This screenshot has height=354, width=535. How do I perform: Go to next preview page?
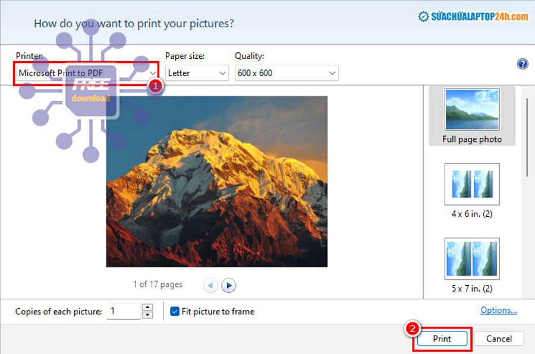(x=229, y=285)
